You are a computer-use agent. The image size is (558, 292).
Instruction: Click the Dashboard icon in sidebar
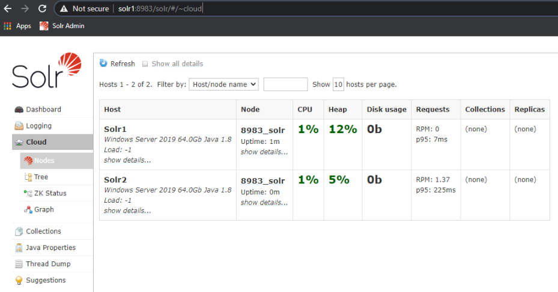(x=19, y=110)
